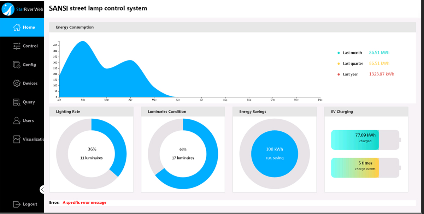Select the Luminaries Condition panel header
Viewport: 424px width, 214px height.
(183, 112)
